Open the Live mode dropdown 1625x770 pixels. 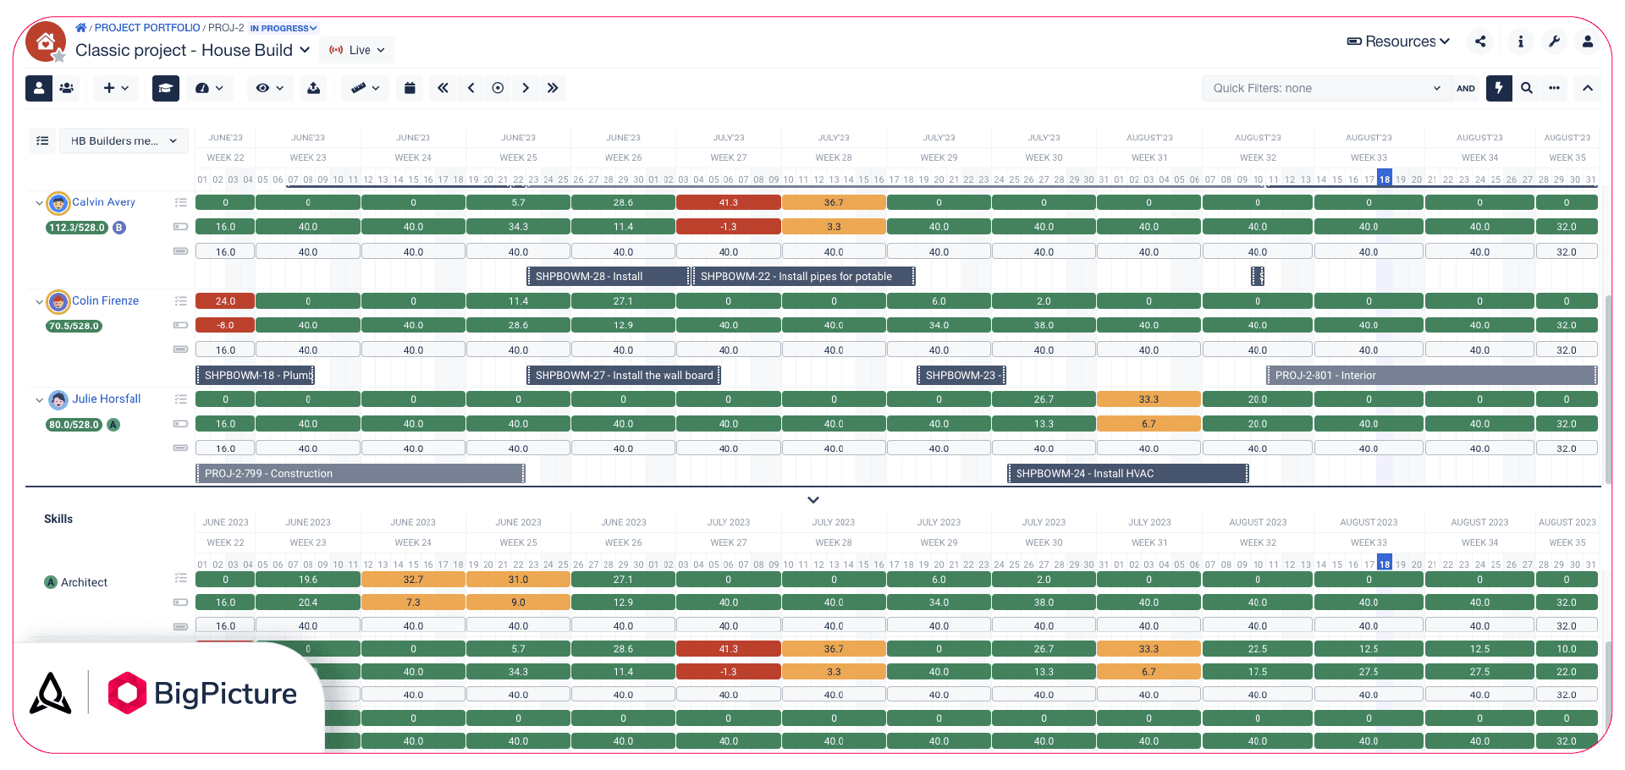[357, 50]
